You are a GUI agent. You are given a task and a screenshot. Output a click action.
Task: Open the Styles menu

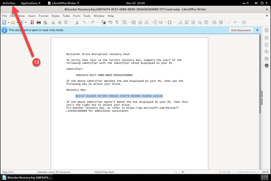55,16
